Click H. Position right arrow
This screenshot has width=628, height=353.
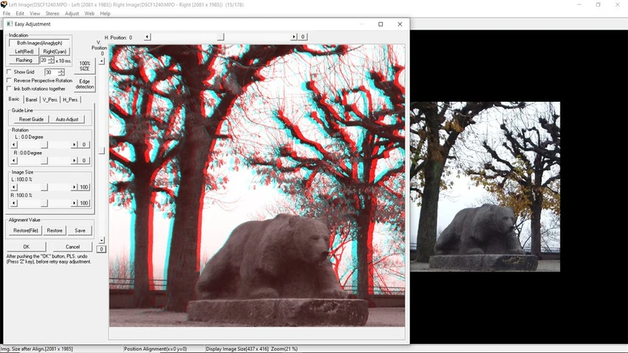tap(294, 37)
